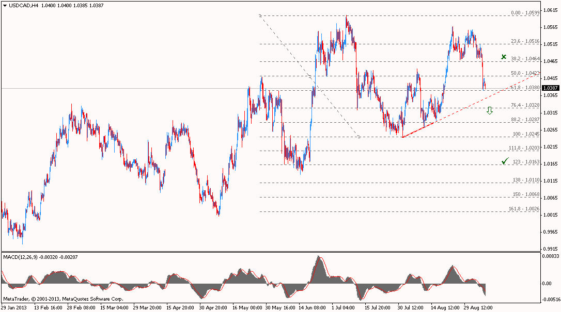The image size is (561, 312).
Task: Click the 100 - 1.0245 Fibonacci label
Action: (x=526, y=134)
